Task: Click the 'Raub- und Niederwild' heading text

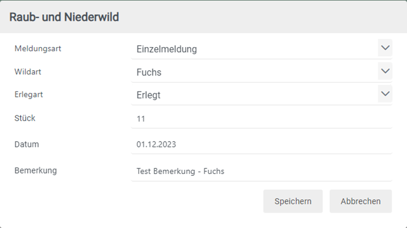Action: tap(64, 17)
